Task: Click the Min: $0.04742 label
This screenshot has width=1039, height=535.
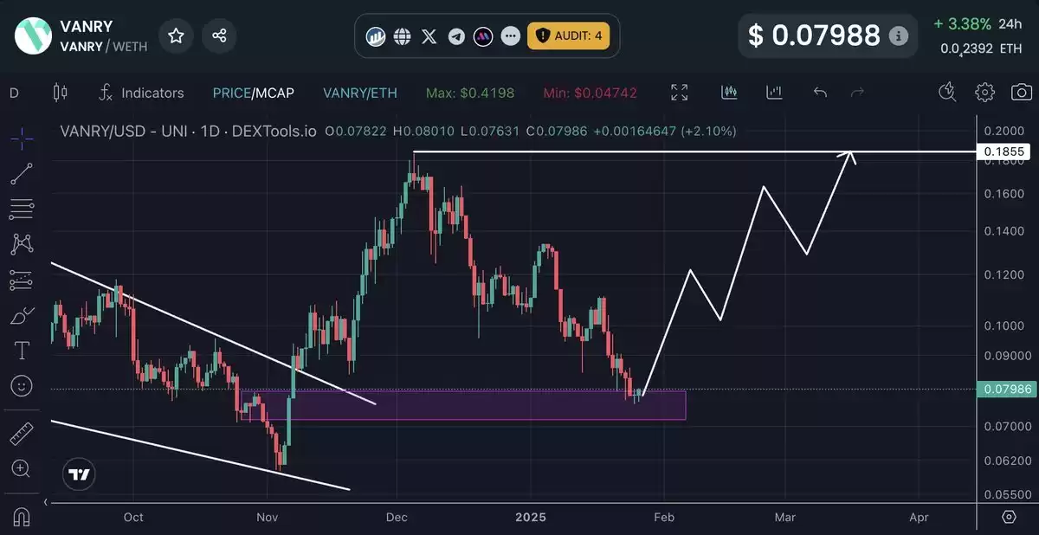Action: 590,93
